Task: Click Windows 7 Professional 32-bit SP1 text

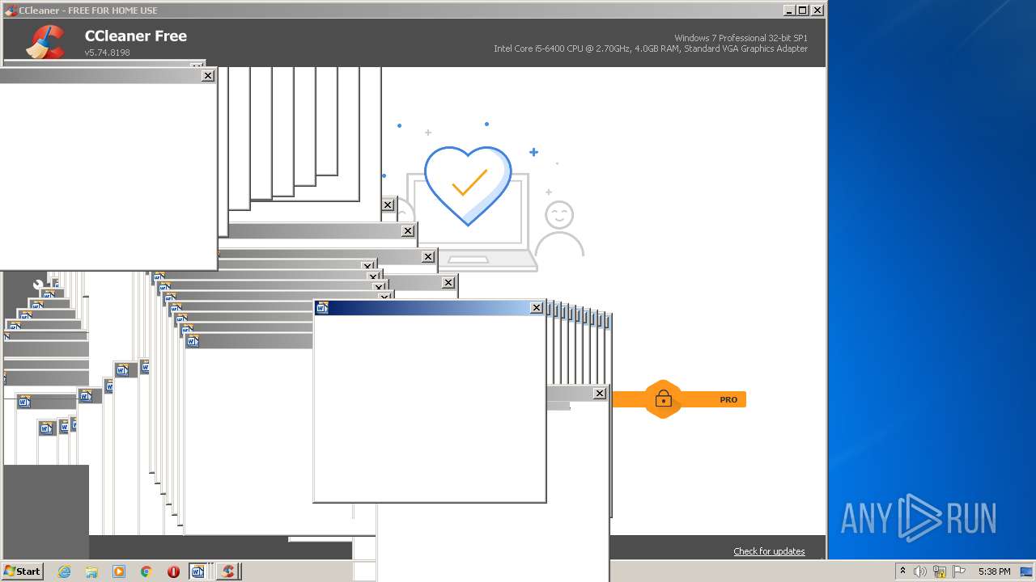Action: (x=741, y=38)
